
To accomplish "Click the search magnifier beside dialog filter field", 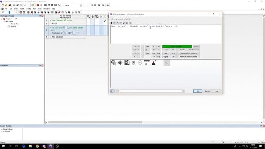I will (183, 91).
